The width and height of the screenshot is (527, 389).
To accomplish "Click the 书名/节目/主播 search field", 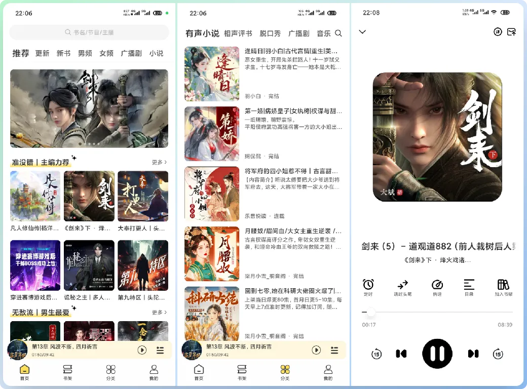I will coord(89,32).
